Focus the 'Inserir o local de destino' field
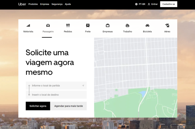The width and height of the screenshot is (195, 129). tap(56, 95)
